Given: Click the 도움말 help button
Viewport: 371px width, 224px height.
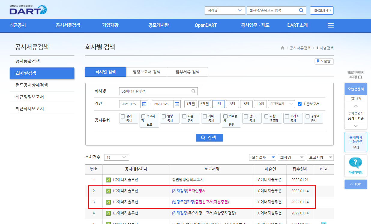Looking at the screenshot, I should coord(324,61).
